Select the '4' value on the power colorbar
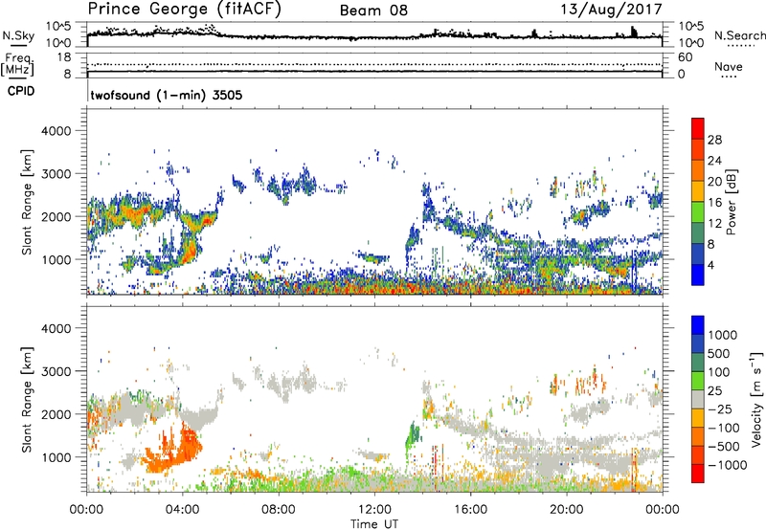This screenshot has height=530, width=766. click(x=710, y=265)
